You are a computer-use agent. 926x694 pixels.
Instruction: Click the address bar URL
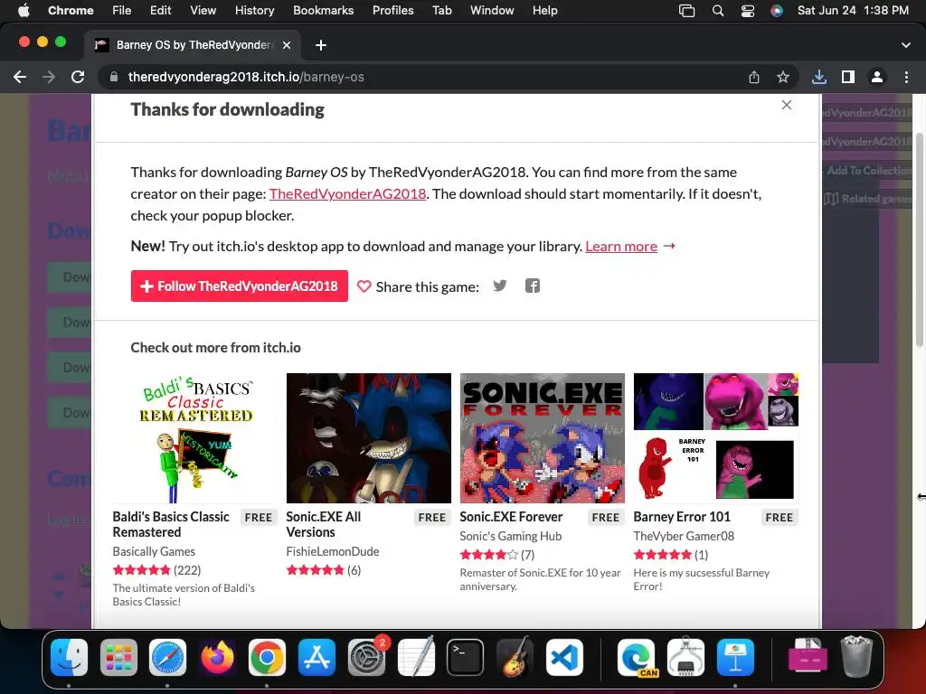tap(246, 77)
